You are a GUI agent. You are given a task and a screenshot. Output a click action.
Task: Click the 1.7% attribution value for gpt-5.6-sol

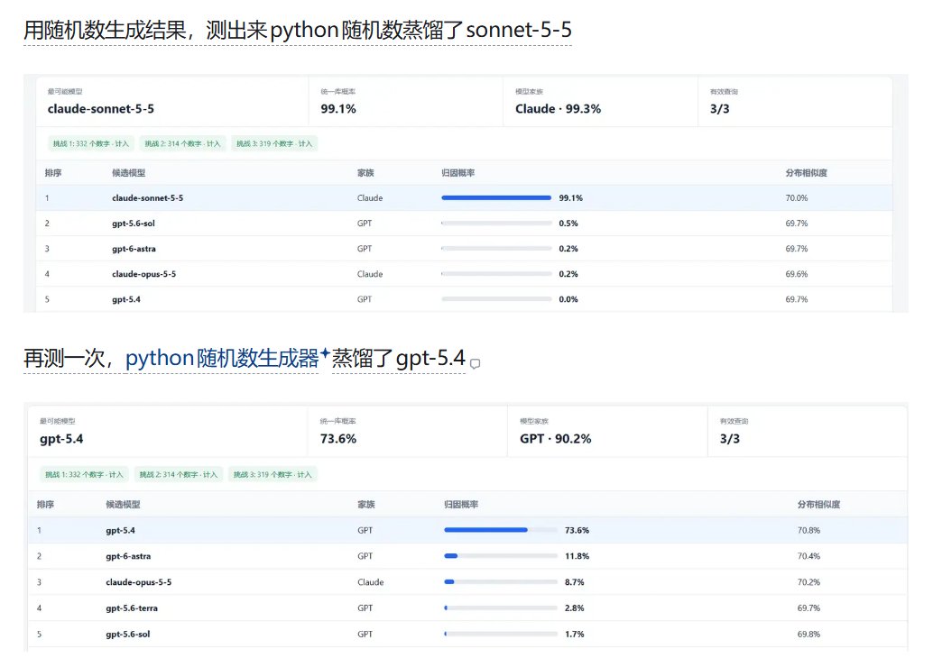pos(574,635)
